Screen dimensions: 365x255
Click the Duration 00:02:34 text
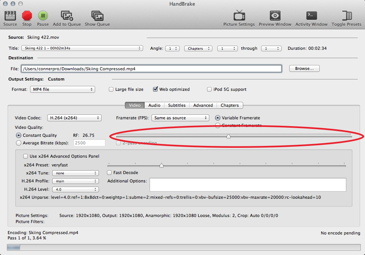pyautogui.click(x=307, y=48)
